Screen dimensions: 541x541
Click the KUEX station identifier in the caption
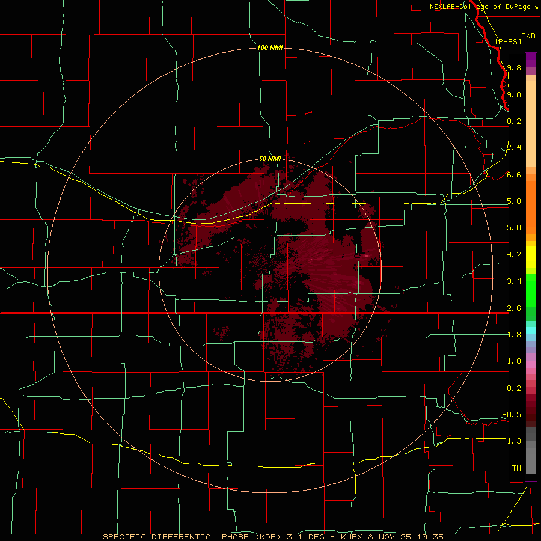352,537
